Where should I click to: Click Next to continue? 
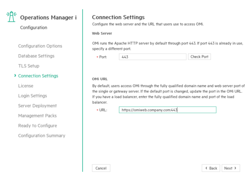(231, 168)
